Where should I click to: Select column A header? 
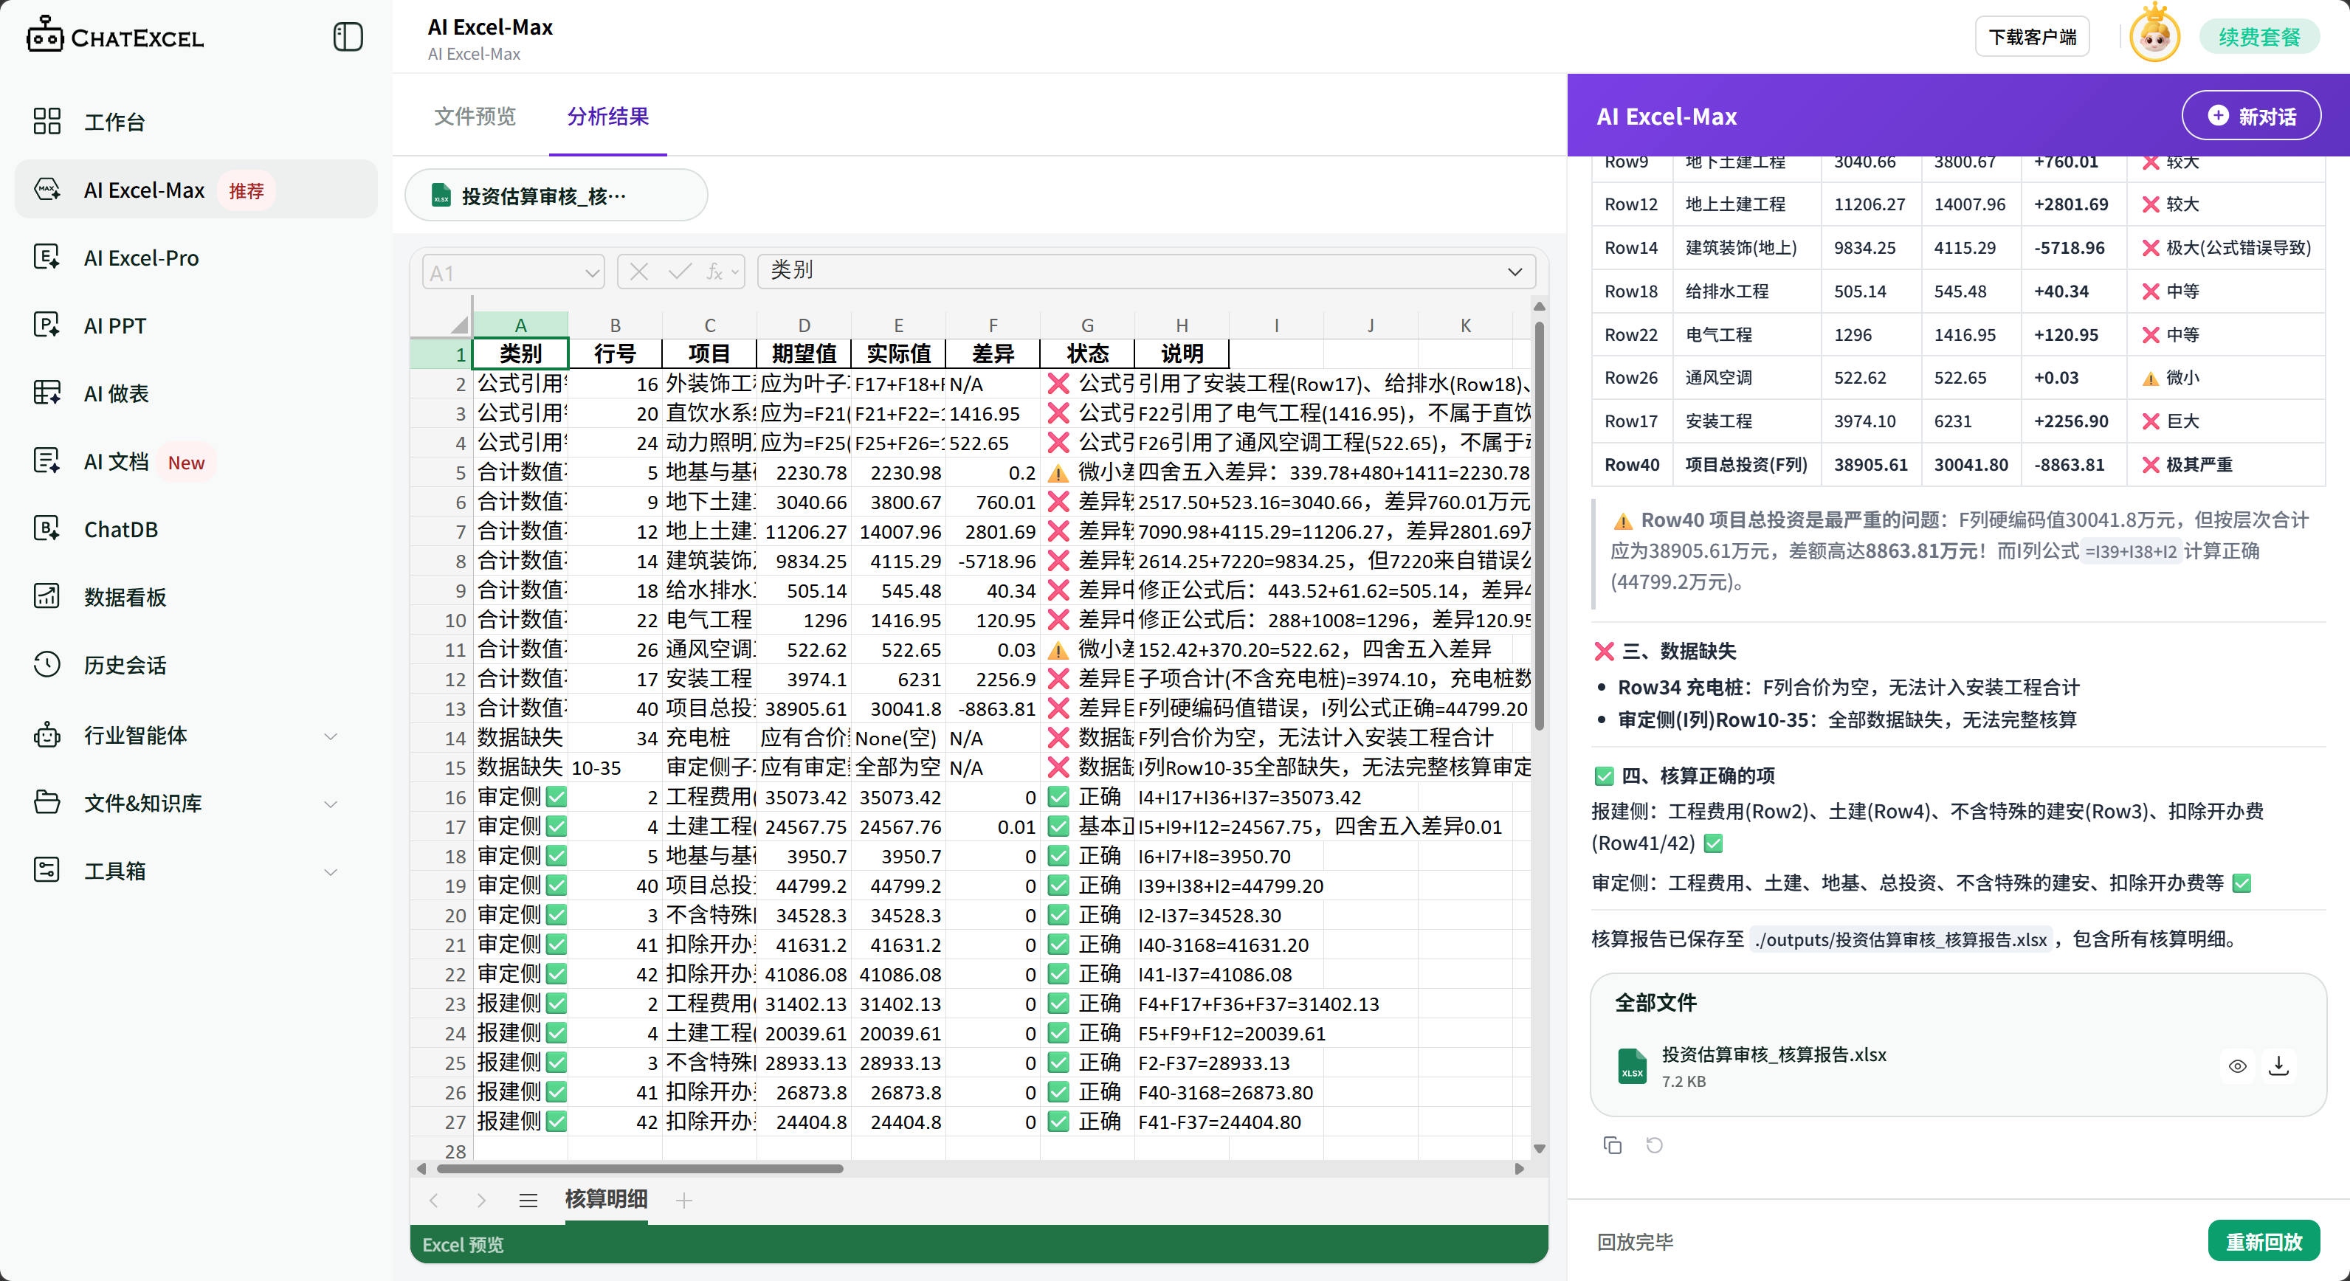[520, 325]
